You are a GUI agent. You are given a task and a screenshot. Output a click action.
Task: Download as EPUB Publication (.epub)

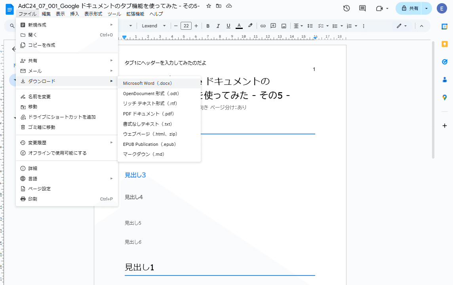click(159, 144)
